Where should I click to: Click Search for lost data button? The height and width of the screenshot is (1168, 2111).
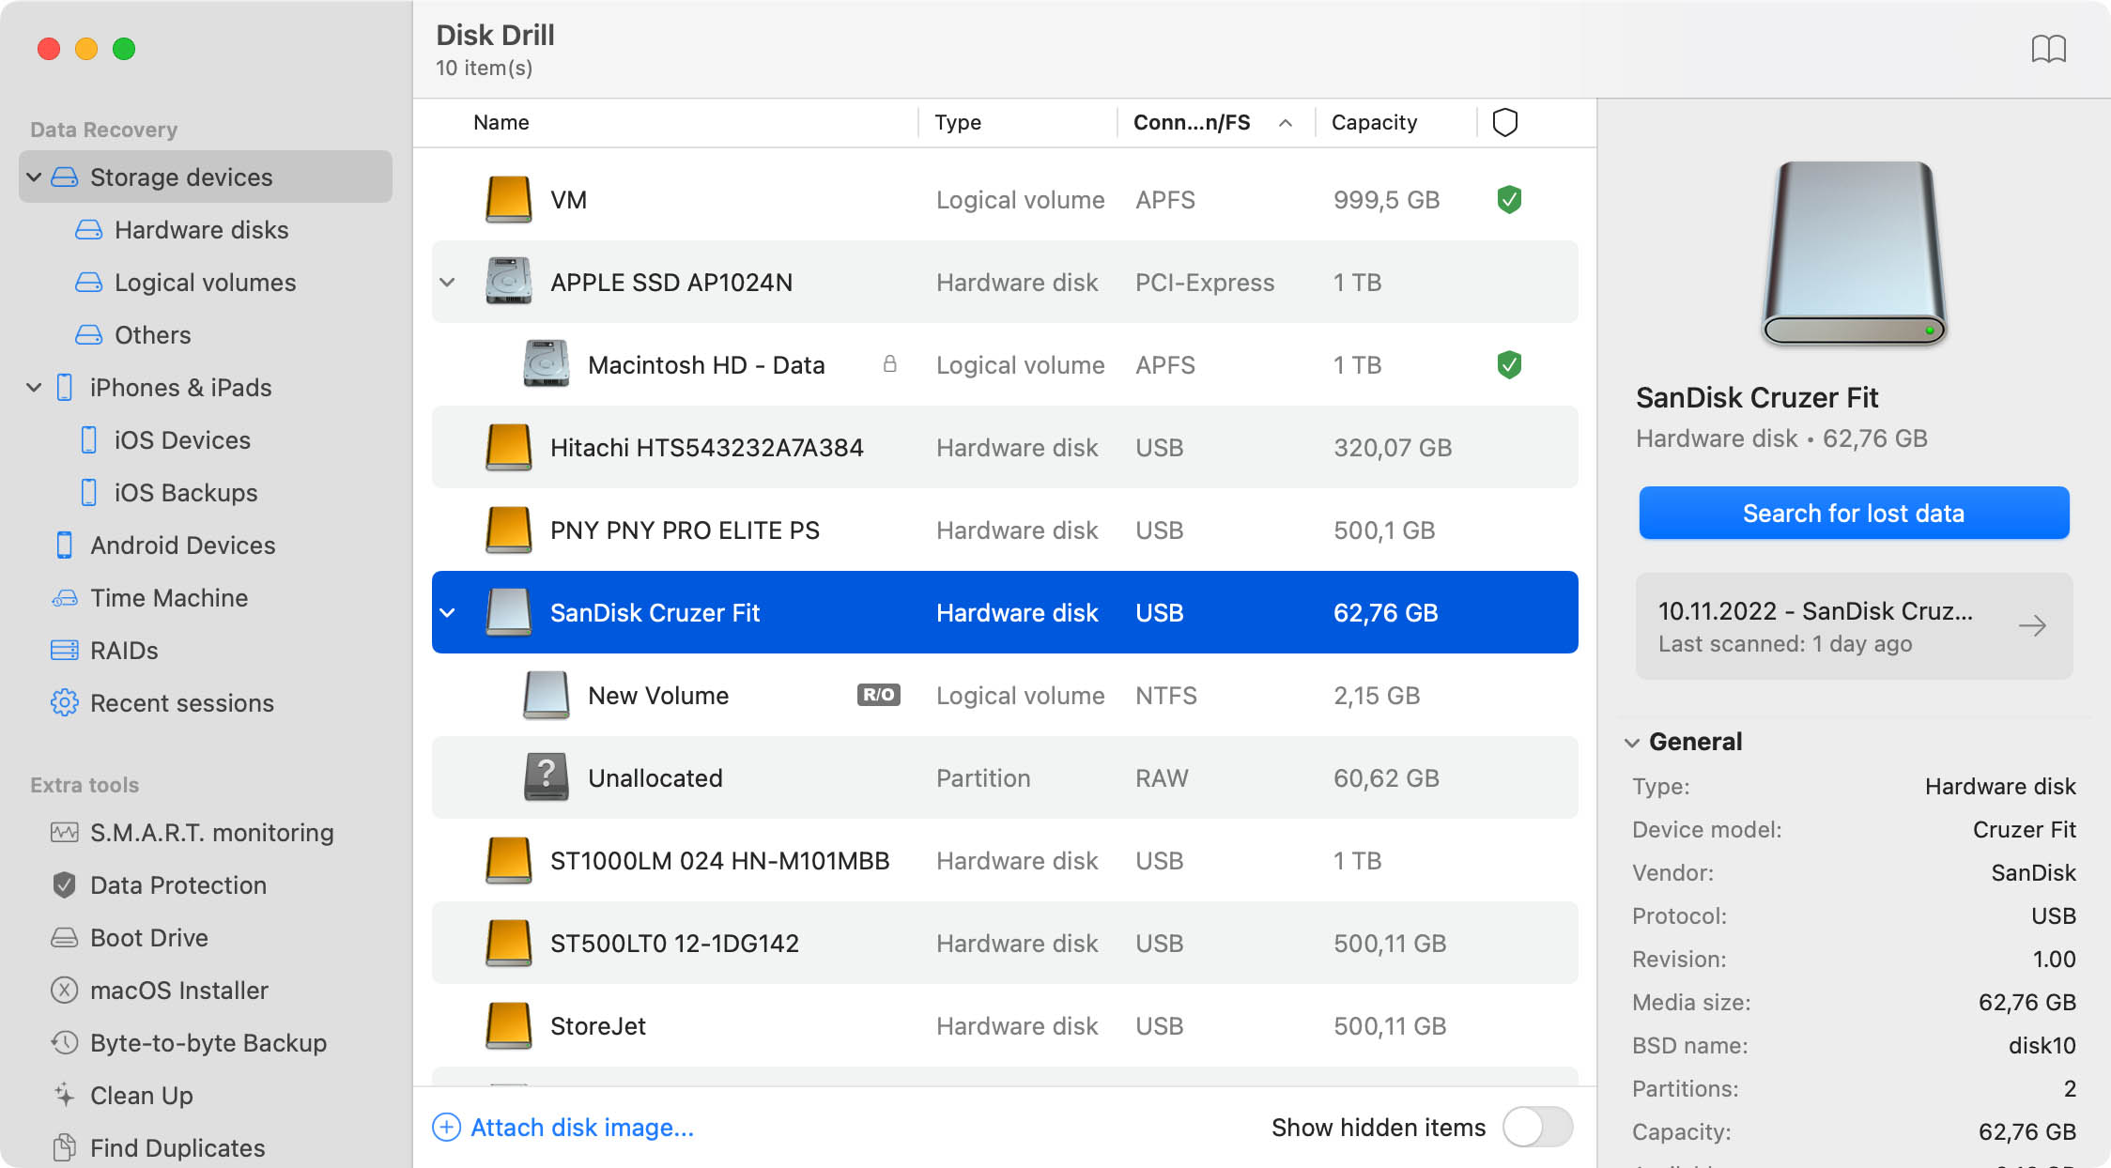[1857, 511]
